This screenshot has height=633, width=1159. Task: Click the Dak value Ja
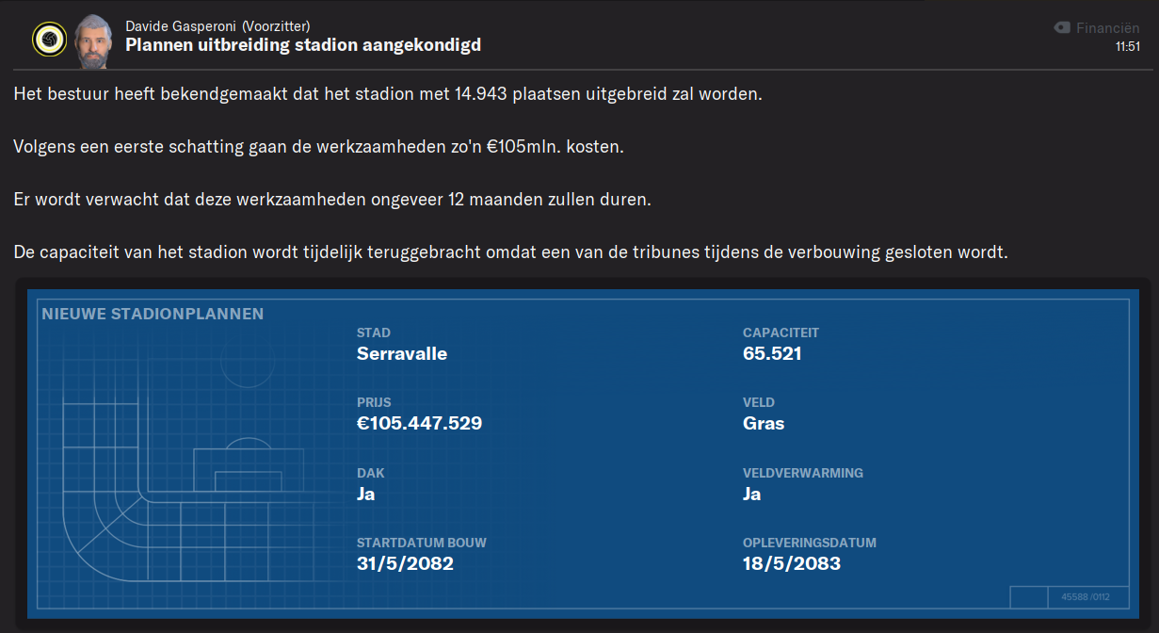pyautogui.click(x=366, y=494)
